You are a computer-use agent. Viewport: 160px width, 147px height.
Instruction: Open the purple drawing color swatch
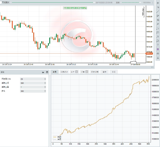click(158, 49)
